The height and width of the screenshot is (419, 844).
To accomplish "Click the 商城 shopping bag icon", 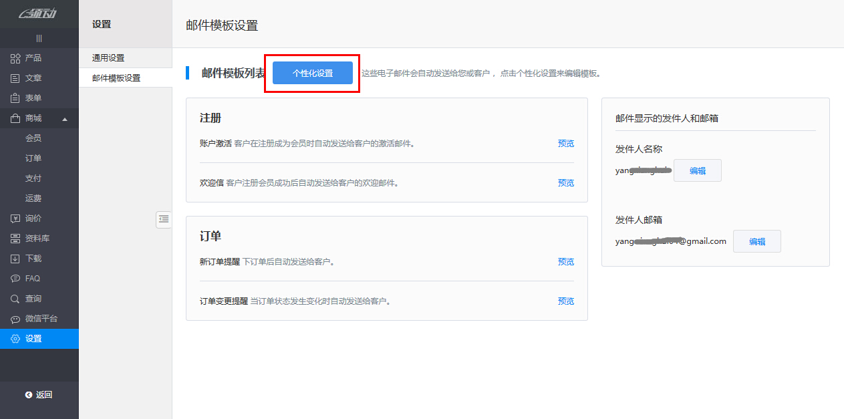I will point(15,118).
